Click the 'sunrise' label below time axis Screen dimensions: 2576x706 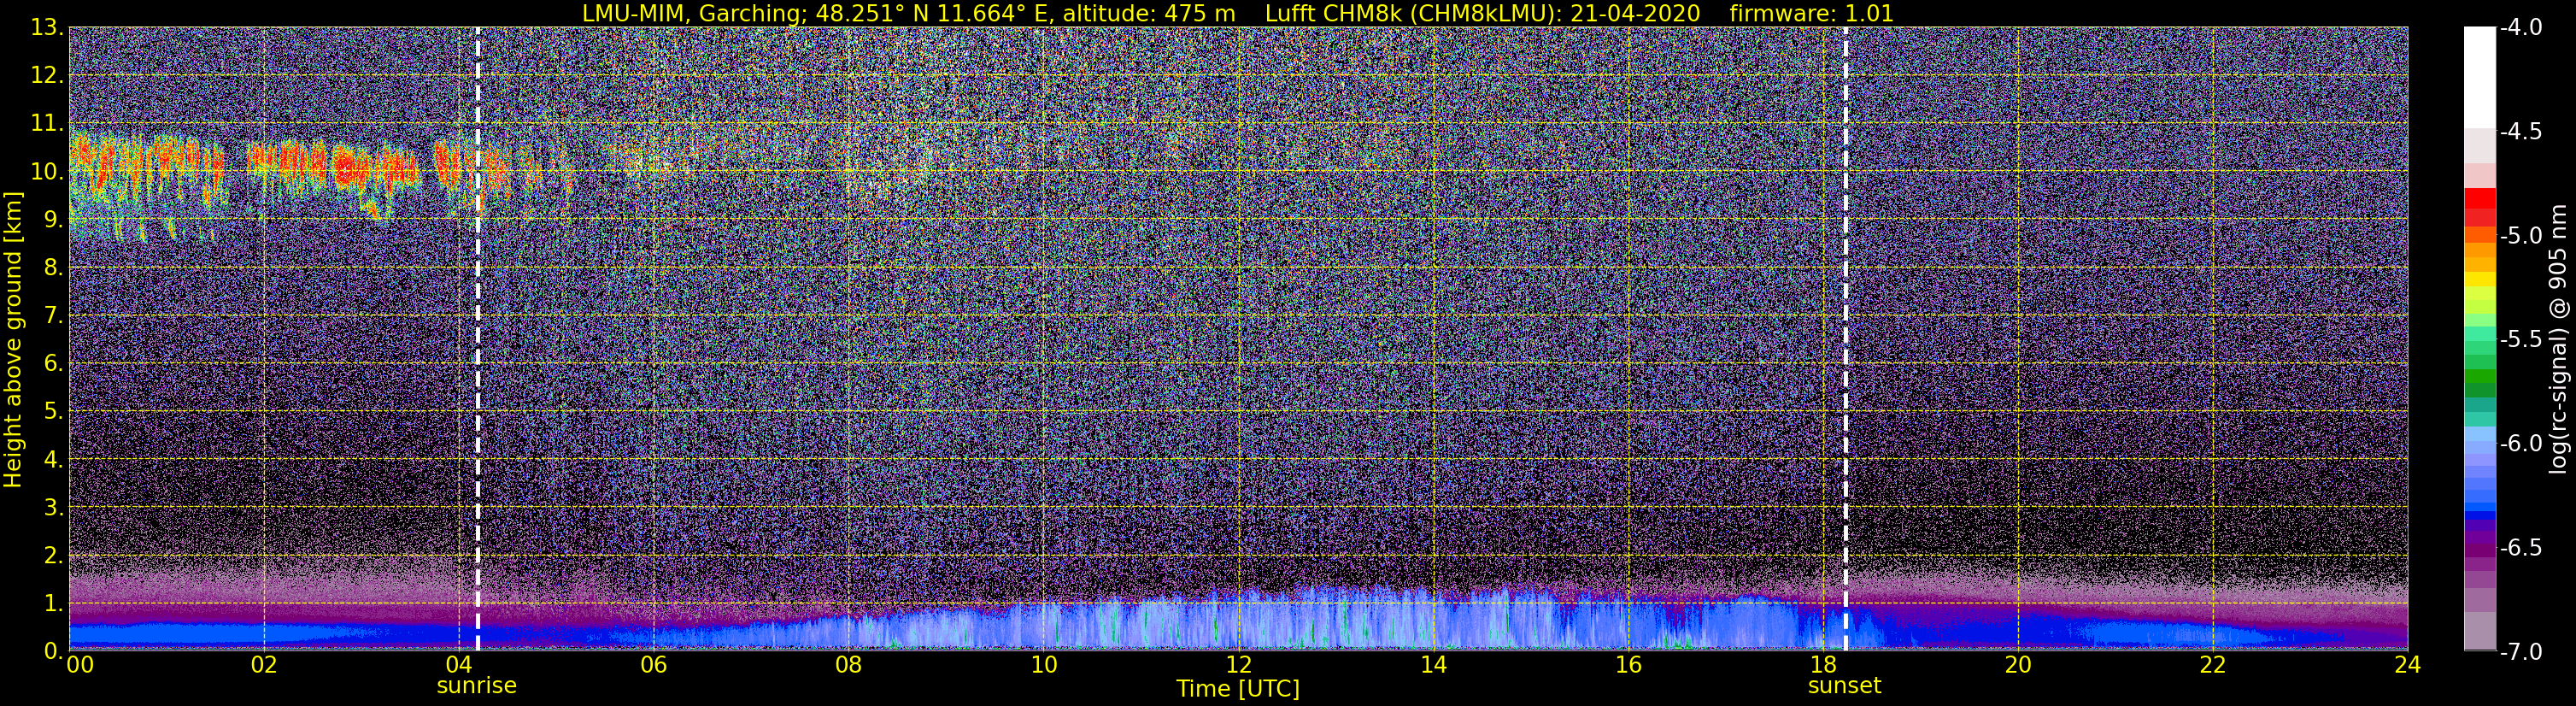[477, 686]
